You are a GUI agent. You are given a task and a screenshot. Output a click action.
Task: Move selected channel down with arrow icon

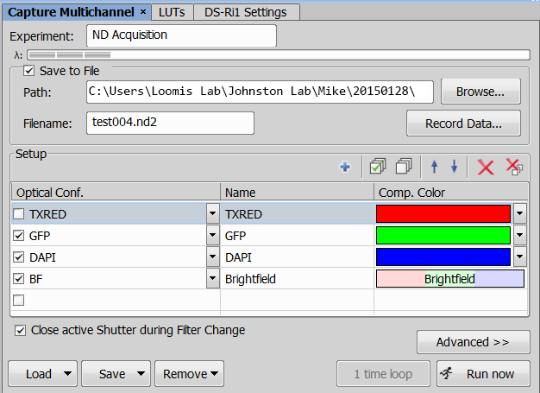(x=454, y=168)
